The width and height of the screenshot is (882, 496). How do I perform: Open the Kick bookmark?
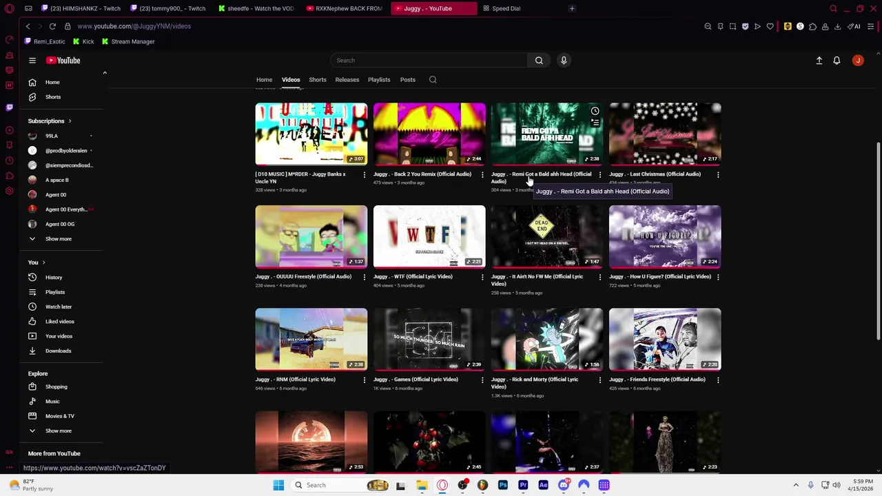[83, 41]
